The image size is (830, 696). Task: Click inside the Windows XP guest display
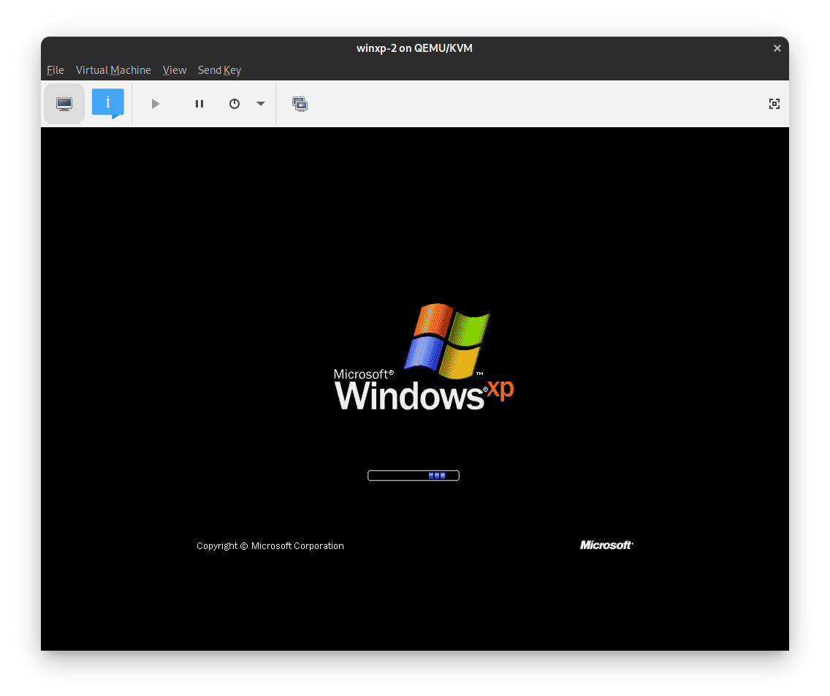(x=414, y=389)
